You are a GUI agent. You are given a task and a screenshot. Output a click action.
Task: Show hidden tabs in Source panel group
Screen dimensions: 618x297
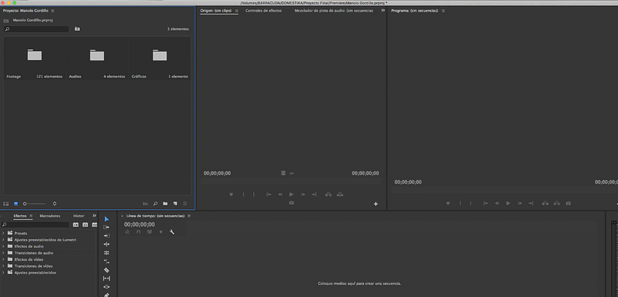click(383, 11)
